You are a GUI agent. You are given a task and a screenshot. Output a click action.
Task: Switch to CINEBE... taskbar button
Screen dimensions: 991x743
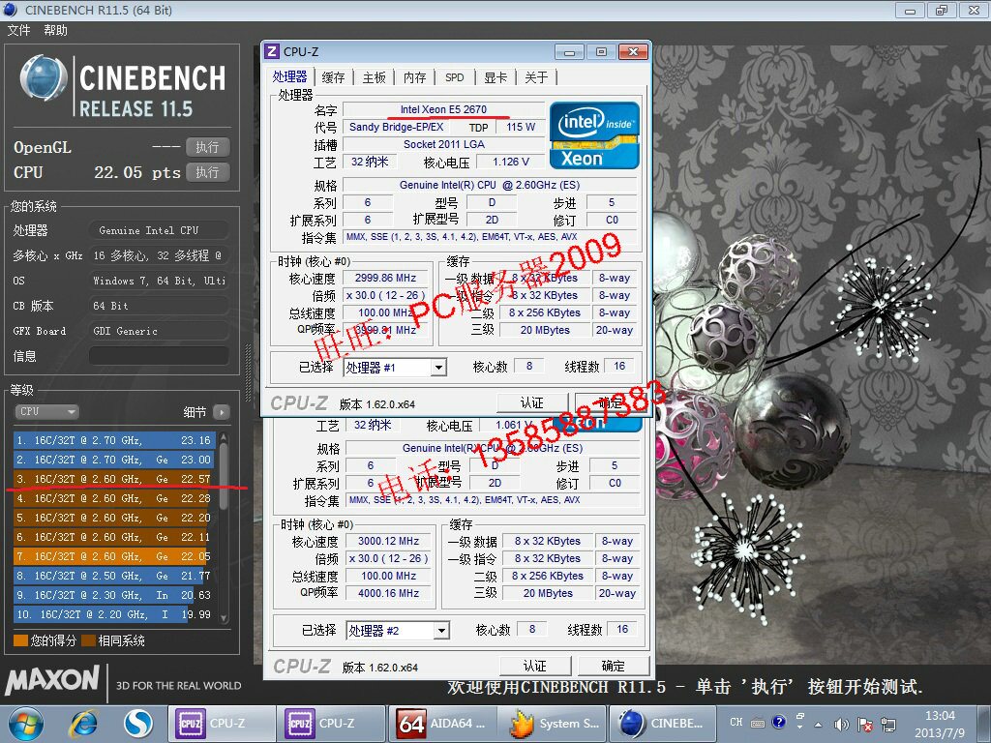[x=661, y=724]
